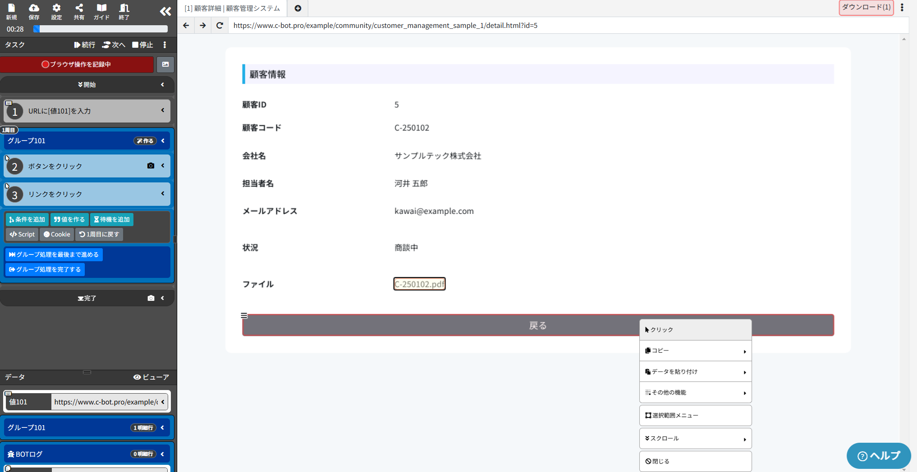
Task: Expand グループ101 data row chevron
Action: pyautogui.click(x=163, y=428)
